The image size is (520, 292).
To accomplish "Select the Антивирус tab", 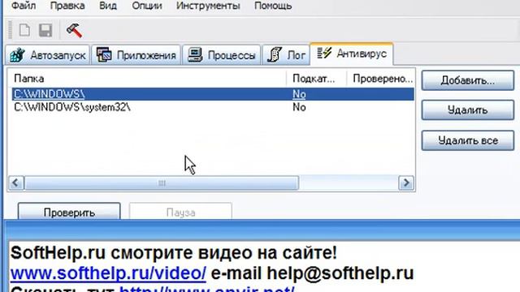I will (352, 54).
